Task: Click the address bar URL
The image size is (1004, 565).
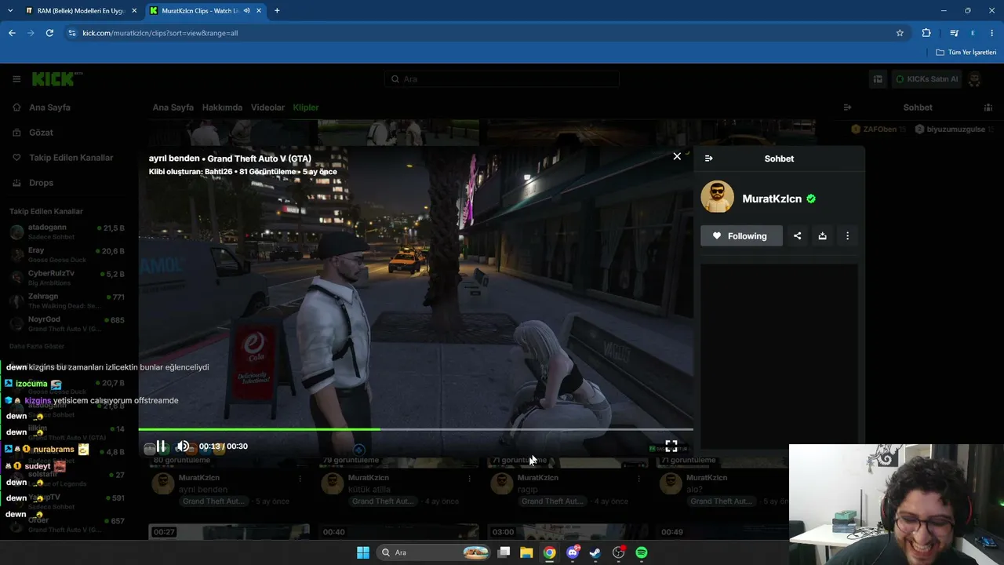Action: [x=160, y=33]
